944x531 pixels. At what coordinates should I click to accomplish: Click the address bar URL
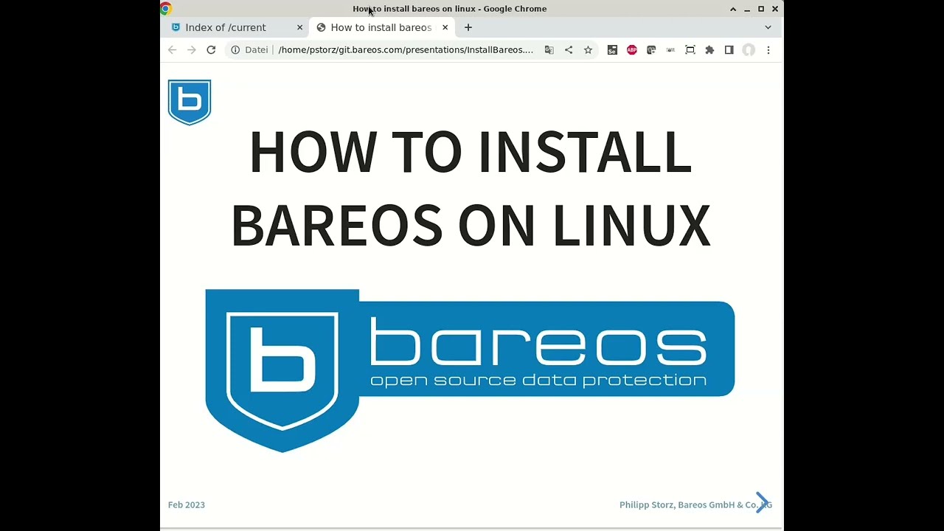[406, 50]
